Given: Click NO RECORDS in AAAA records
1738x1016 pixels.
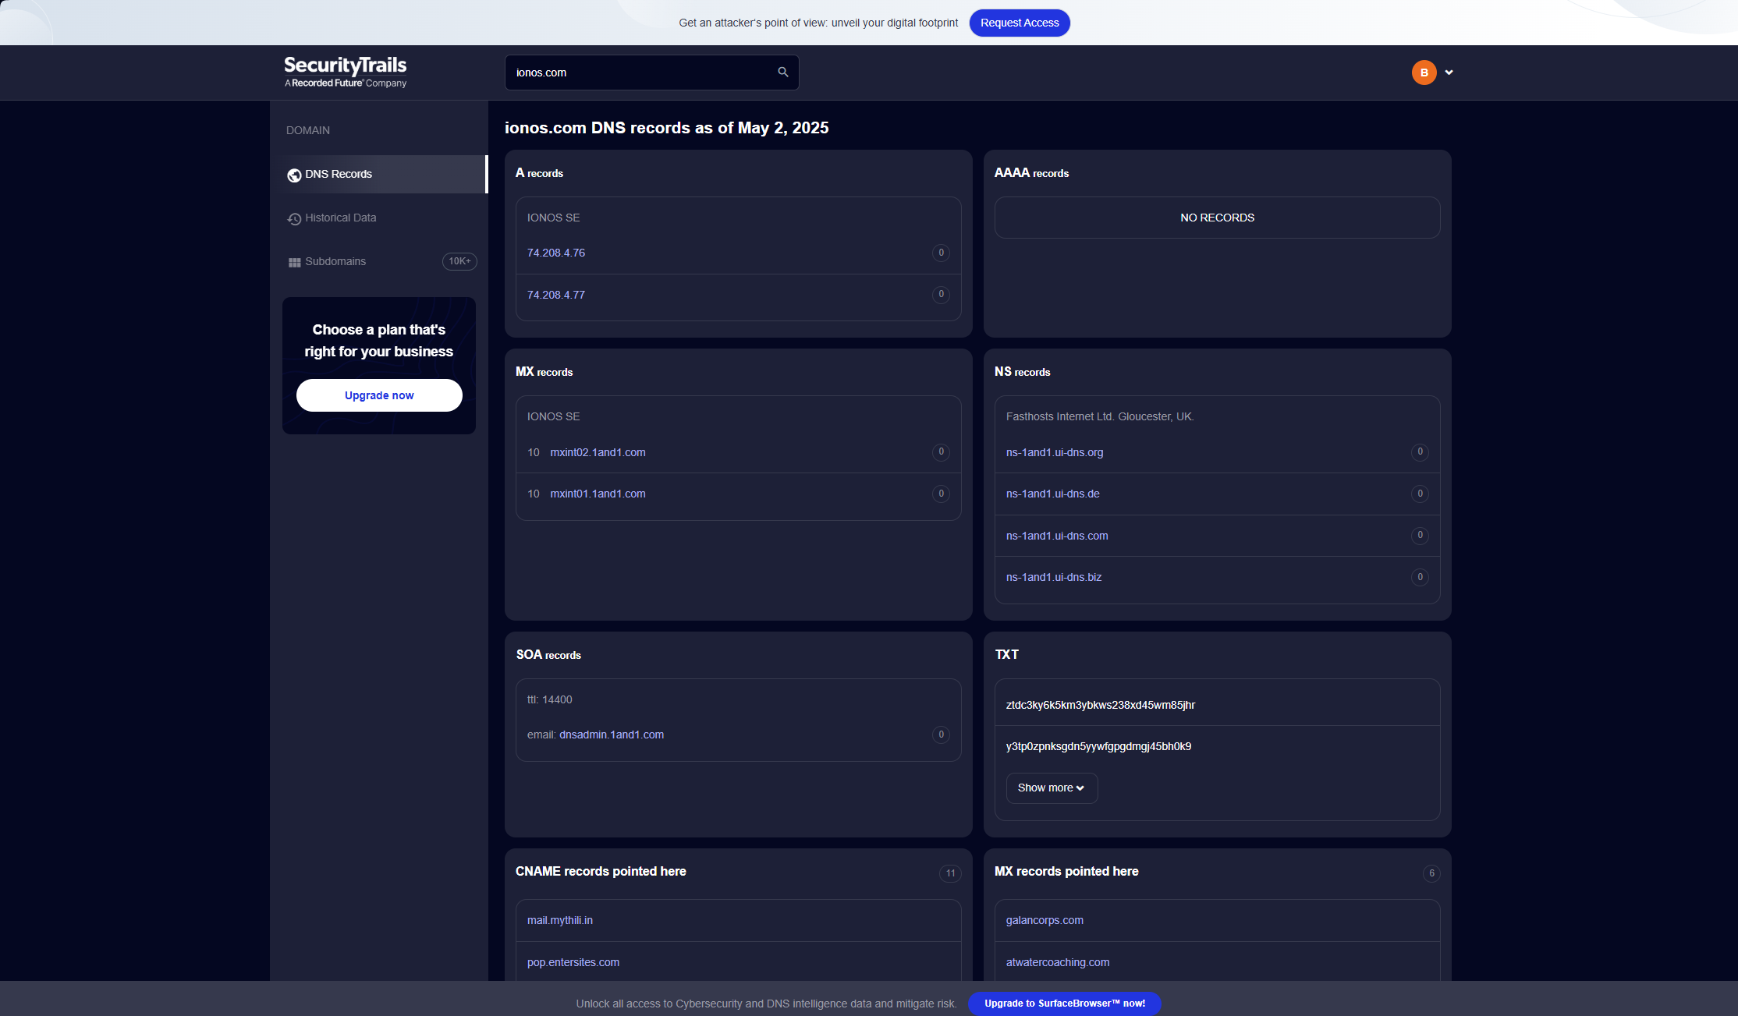Looking at the screenshot, I should 1217,218.
